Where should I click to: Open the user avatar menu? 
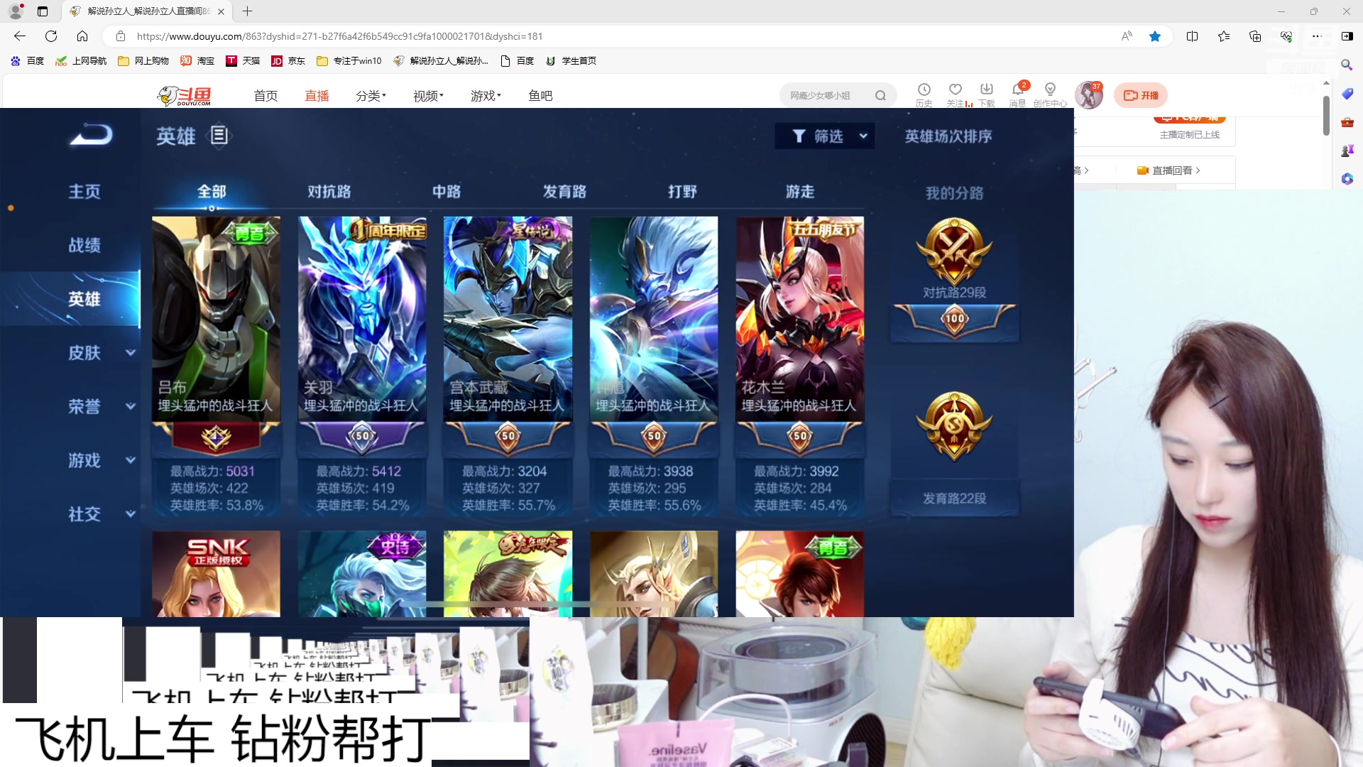pos(1089,95)
